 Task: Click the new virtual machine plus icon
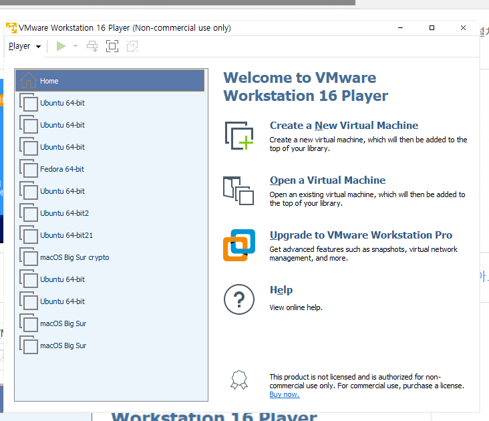[239, 136]
